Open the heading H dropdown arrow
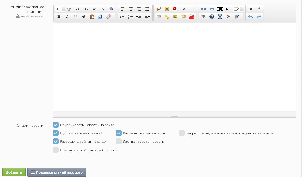Screen dimensions: 302x177 point(63,9)
